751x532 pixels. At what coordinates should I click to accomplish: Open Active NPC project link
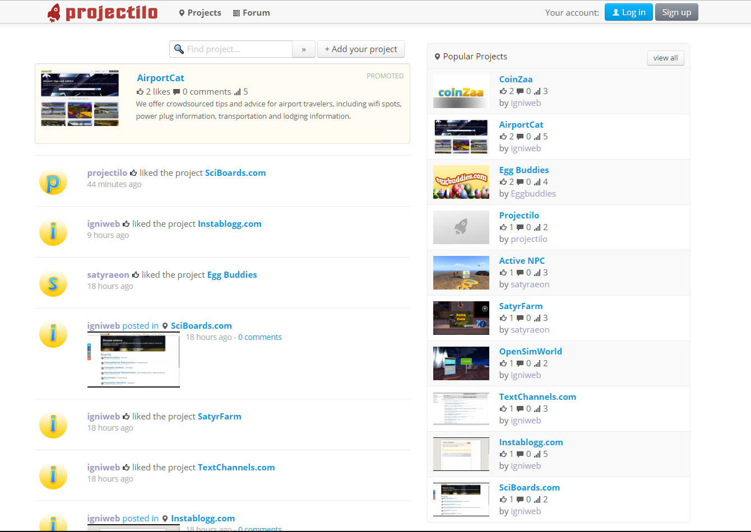coord(522,261)
